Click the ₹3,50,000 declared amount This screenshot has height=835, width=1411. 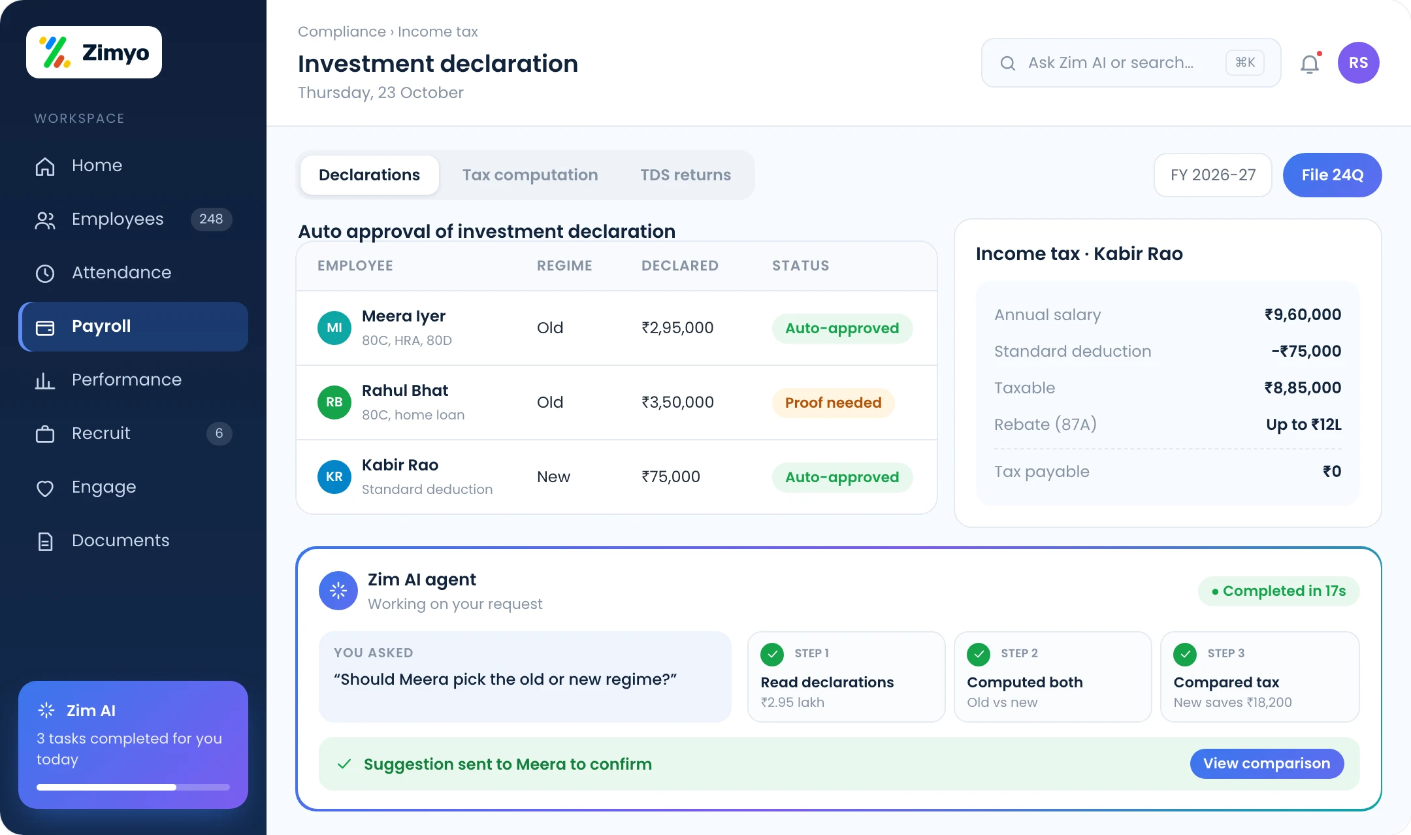(x=677, y=402)
